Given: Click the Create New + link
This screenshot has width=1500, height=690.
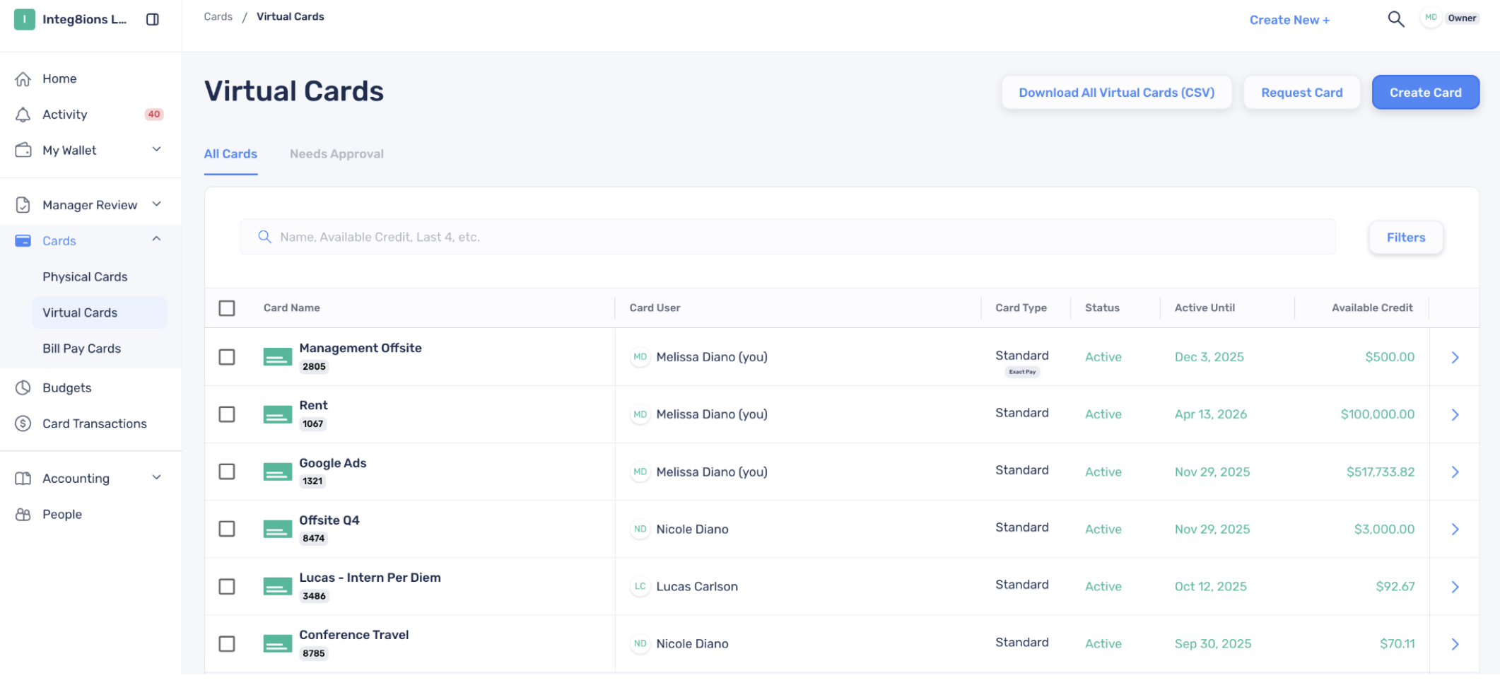Looking at the screenshot, I should tap(1289, 20).
